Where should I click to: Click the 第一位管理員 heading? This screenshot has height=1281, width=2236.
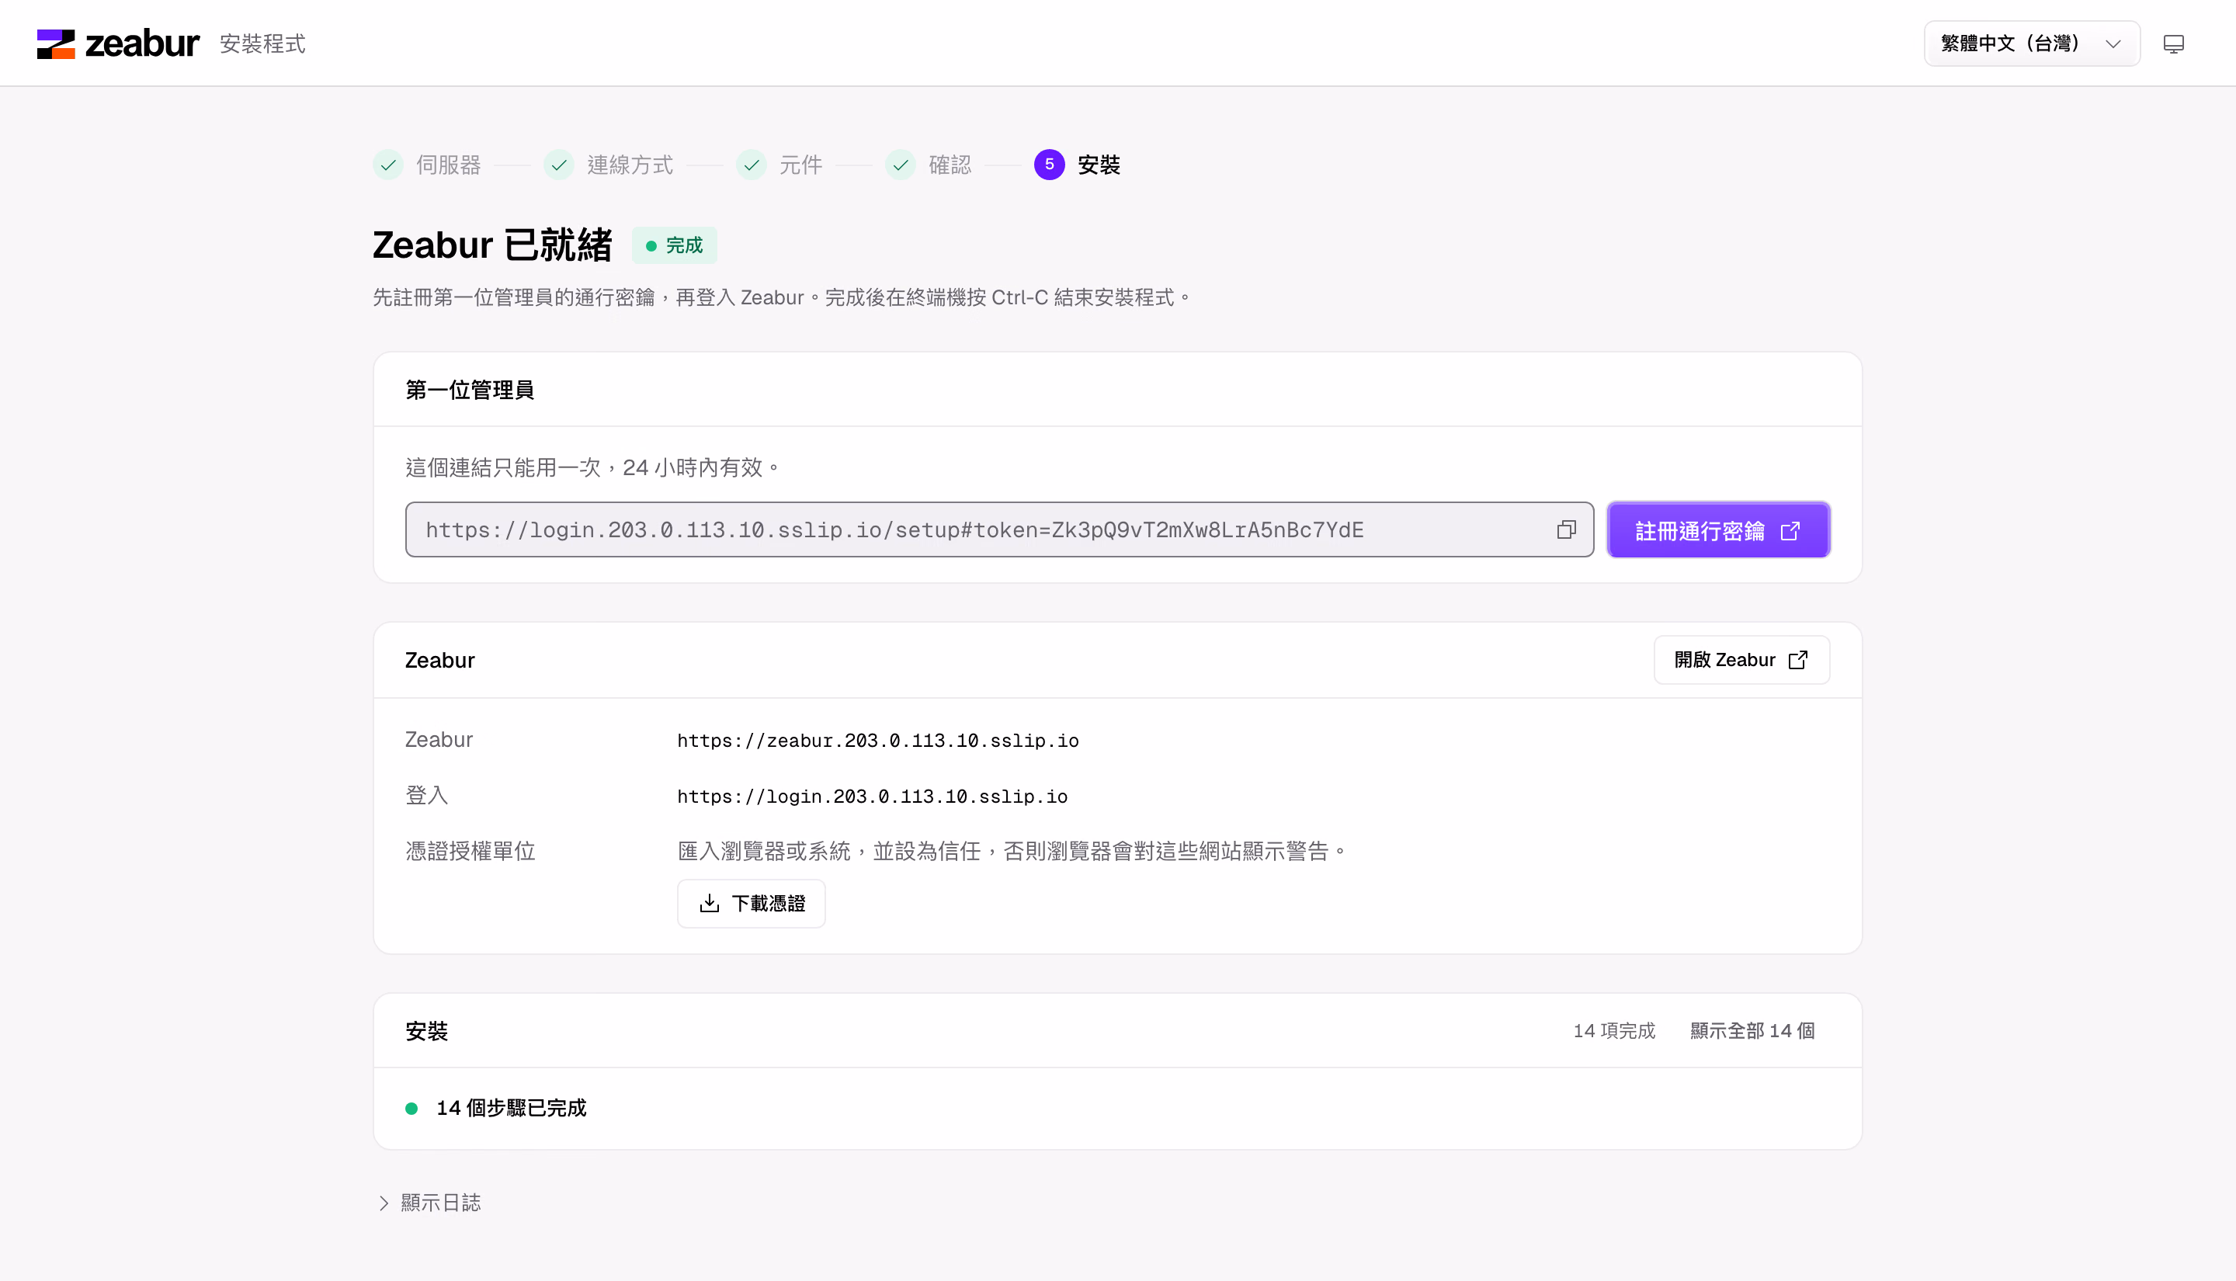tap(470, 390)
